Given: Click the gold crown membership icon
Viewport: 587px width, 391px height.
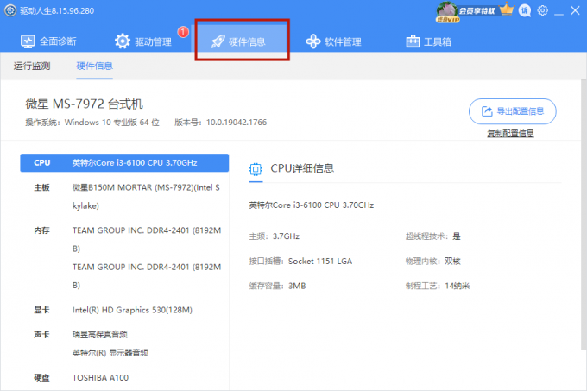Looking at the screenshot, I should coord(507,9).
